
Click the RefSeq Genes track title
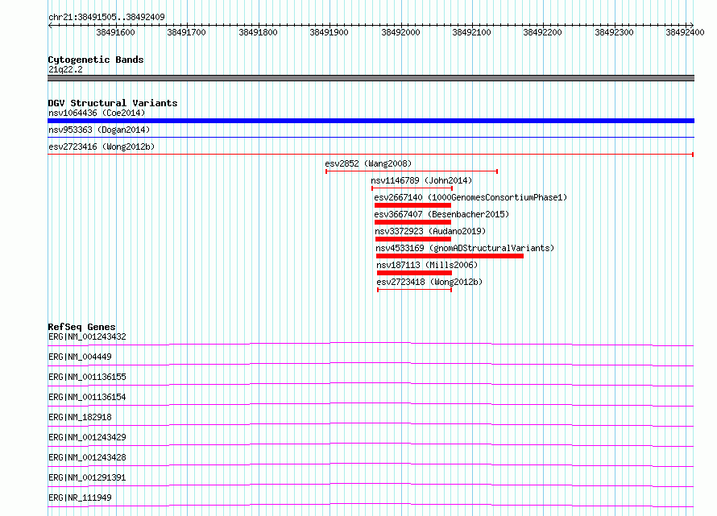pos(81,327)
